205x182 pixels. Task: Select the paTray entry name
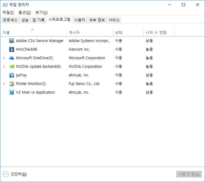click(21, 75)
